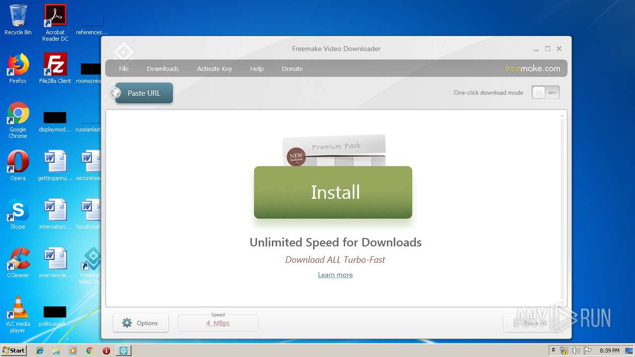
Task: Click the 8:39 PM taskbar clock
Action: (x=609, y=351)
